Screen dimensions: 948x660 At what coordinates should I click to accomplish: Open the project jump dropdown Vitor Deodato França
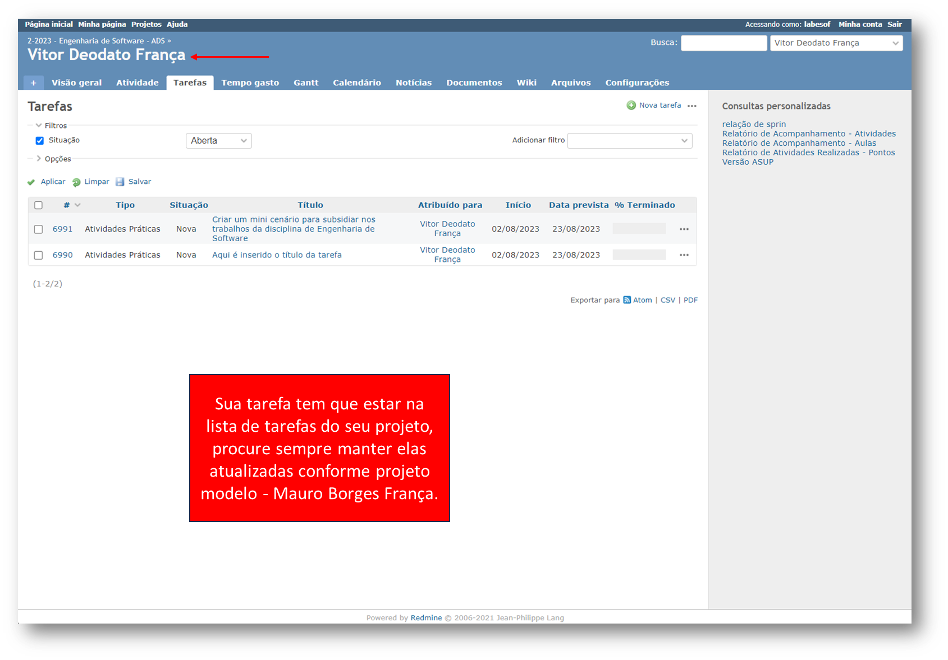tap(836, 43)
